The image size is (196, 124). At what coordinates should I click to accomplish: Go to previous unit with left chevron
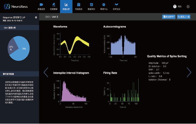46,72
